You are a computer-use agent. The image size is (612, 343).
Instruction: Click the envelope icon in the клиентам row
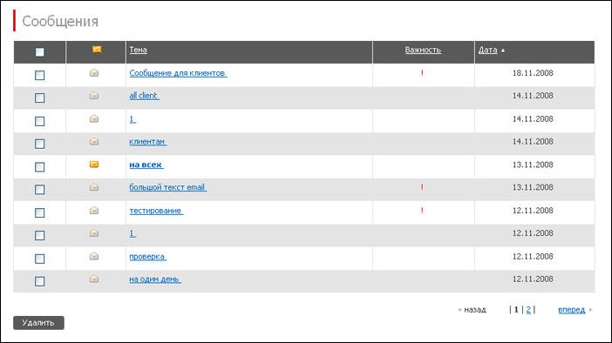93,142
